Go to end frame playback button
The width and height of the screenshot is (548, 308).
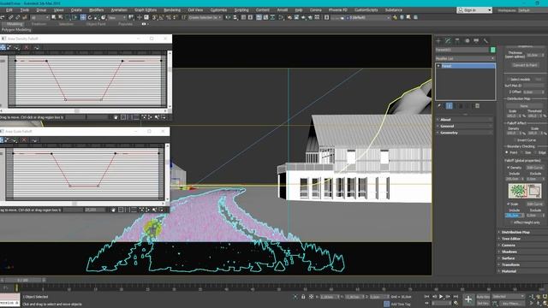pyautogui.click(x=456, y=297)
